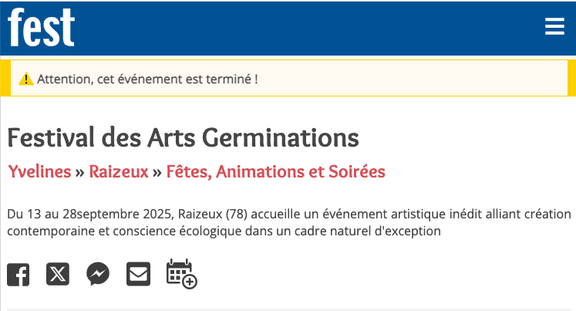This screenshot has width=576, height=311.
Task: Click the 'événement est terminé' alert message
Action: [147, 79]
